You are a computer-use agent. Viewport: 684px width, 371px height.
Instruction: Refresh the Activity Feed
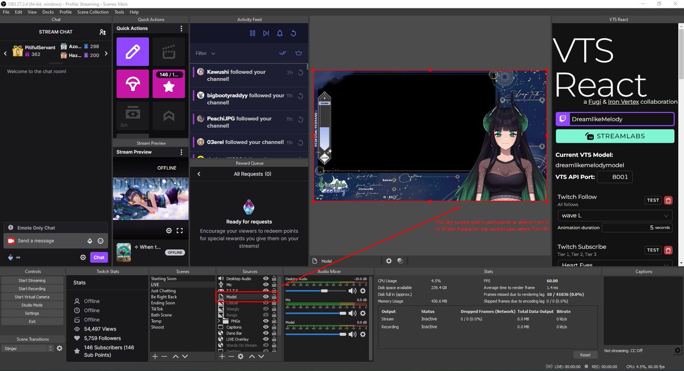[293, 34]
